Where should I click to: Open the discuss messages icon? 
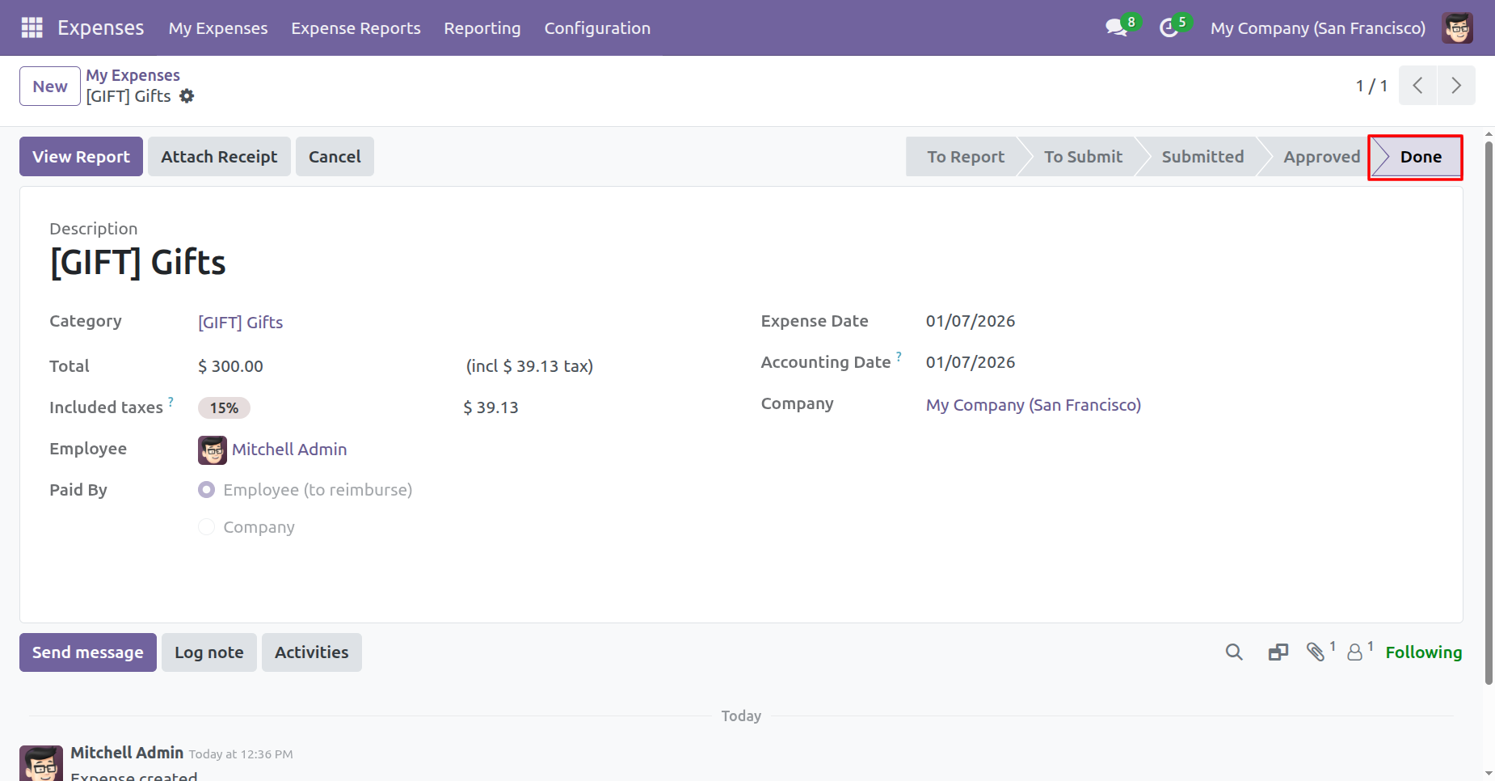pos(1116,27)
